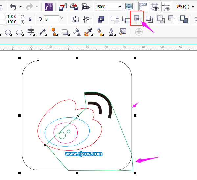
Task: Click the mirror horizontally icon
Action: pos(75,19)
